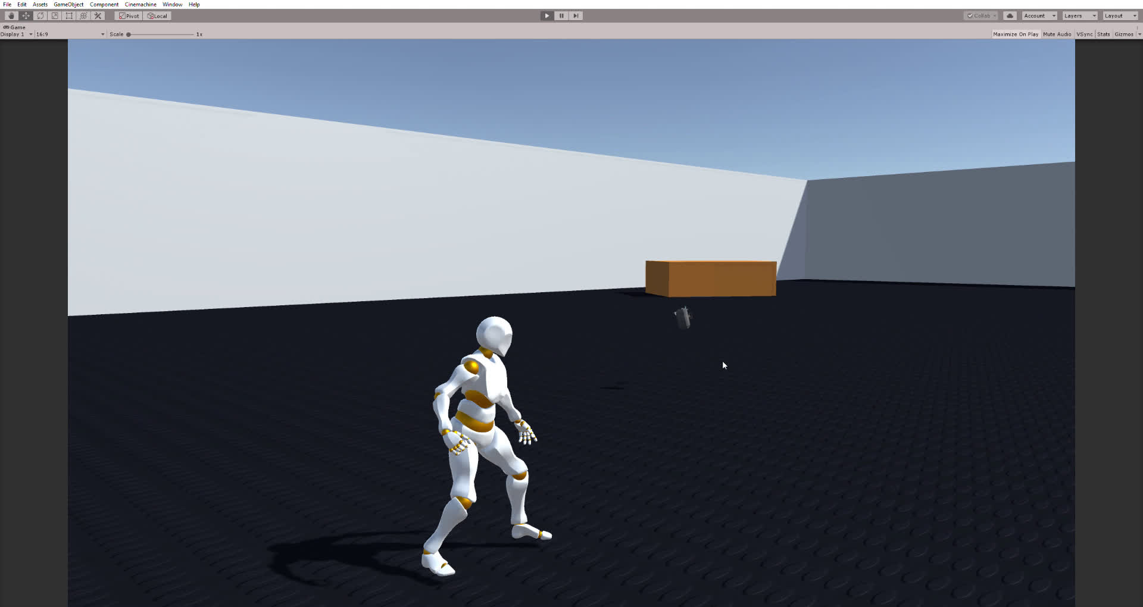The height and width of the screenshot is (607, 1143).
Task: Open the Help menu
Action: (194, 4)
